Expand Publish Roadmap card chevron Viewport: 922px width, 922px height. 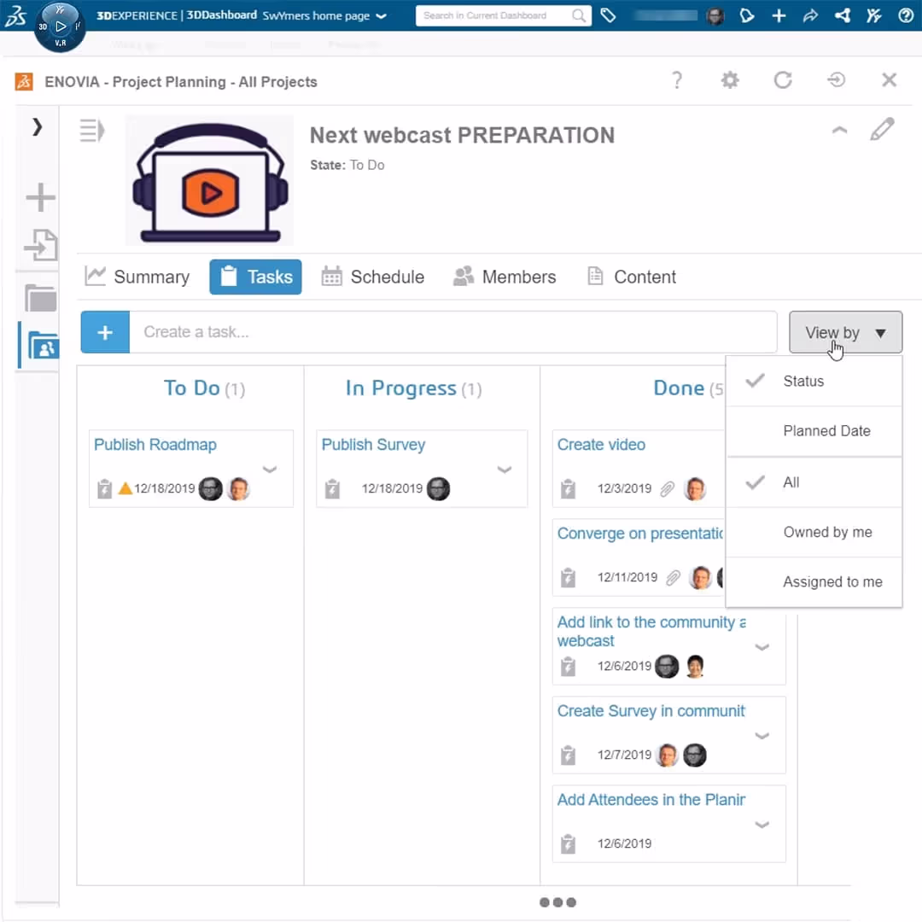tap(269, 470)
